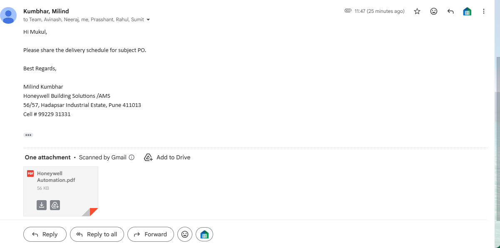The image size is (500, 248).
Task: Click the Scanned by Gmail text
Action: [x=103, y=157]
